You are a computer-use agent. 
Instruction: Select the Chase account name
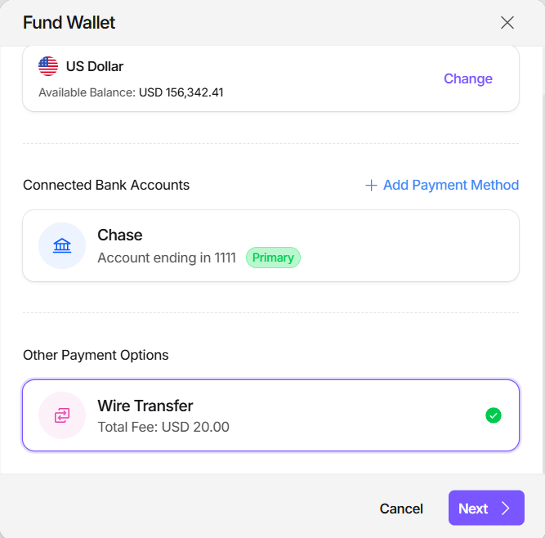click(120, 235)
